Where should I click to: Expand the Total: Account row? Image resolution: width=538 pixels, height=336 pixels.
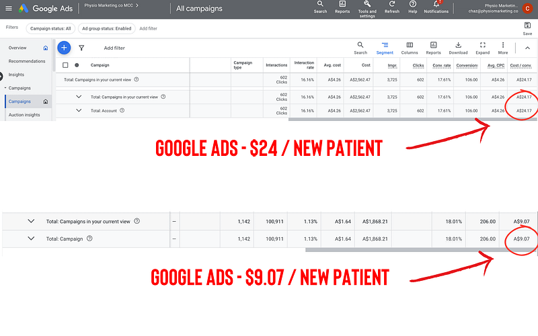point(79,110)
